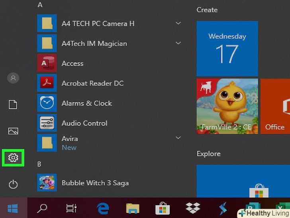
Task: Click the letter A section header
Action: click(40, 5)
